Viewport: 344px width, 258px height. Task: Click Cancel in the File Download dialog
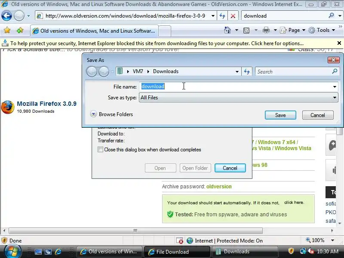pyautogui.click(x=230, y=168)
